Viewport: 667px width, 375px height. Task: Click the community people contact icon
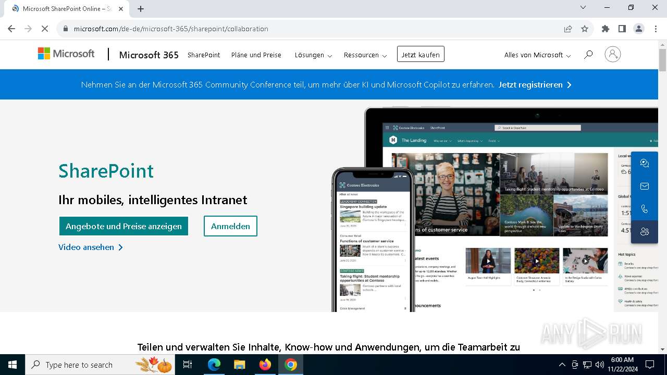(x=645, y=232)
